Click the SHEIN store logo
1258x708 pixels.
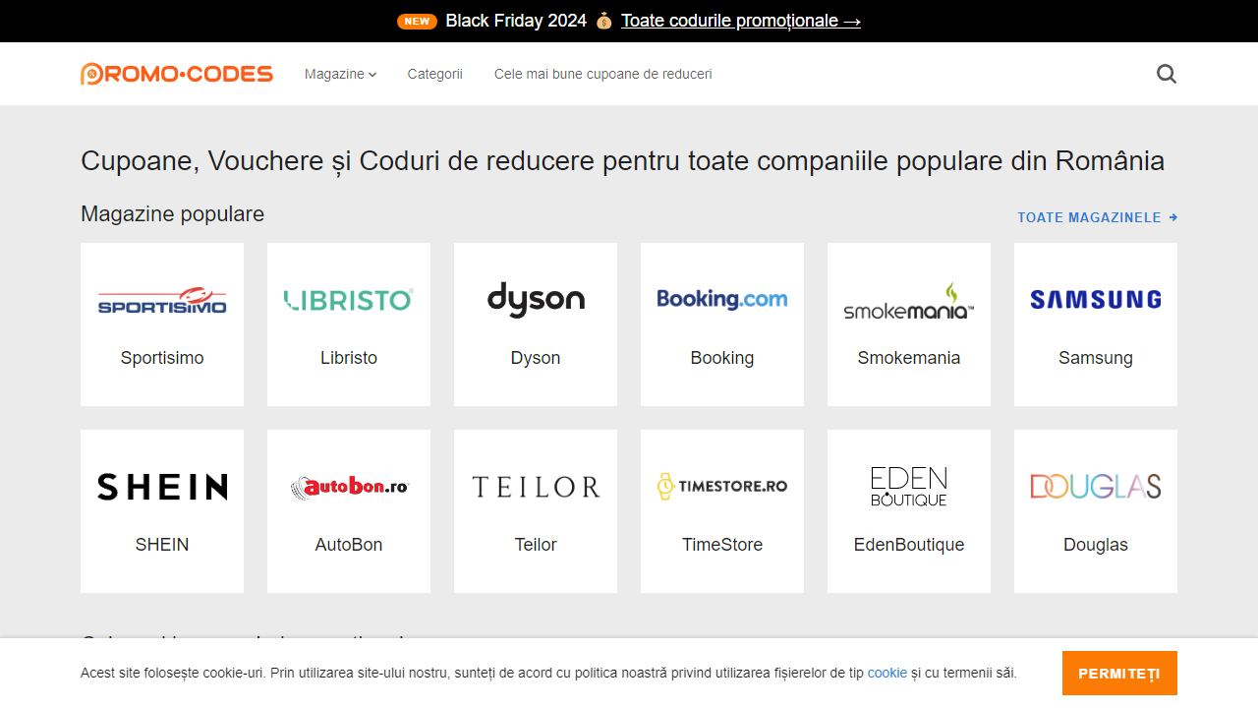pos(162,485)
